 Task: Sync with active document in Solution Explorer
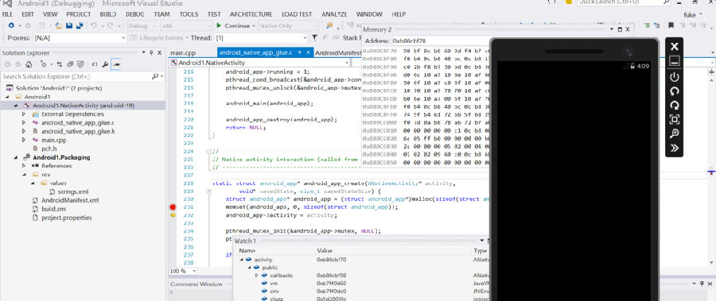point(60,64)
